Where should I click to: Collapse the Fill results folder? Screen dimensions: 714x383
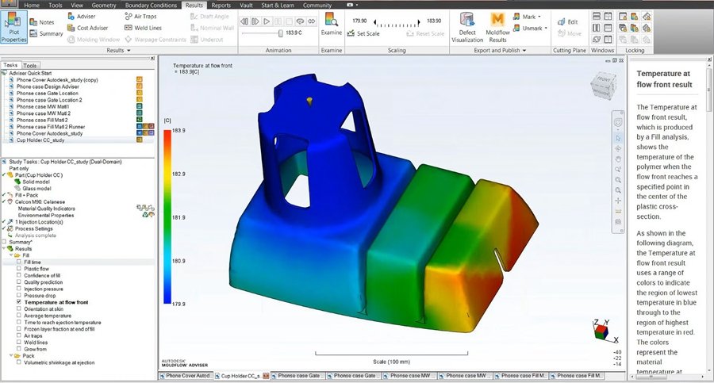pyautogui.click(x=11, y=255)
